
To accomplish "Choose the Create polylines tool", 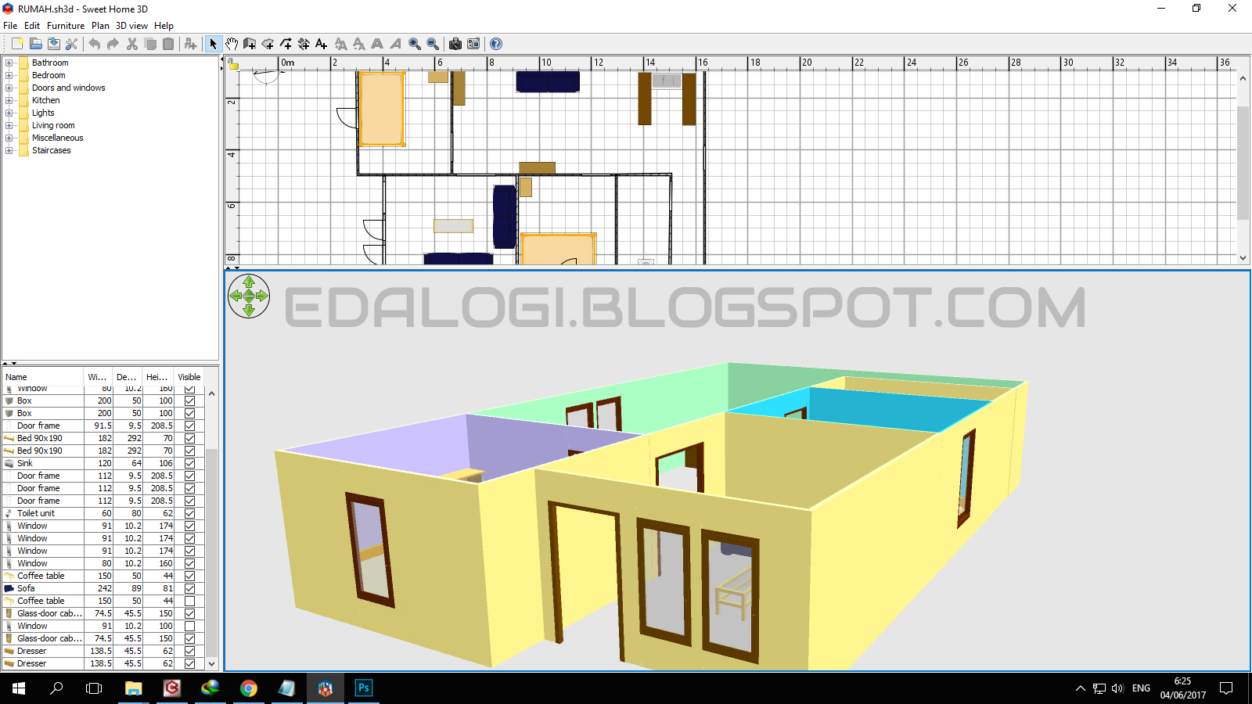I will pyautogui.click(x=286, y=44).
